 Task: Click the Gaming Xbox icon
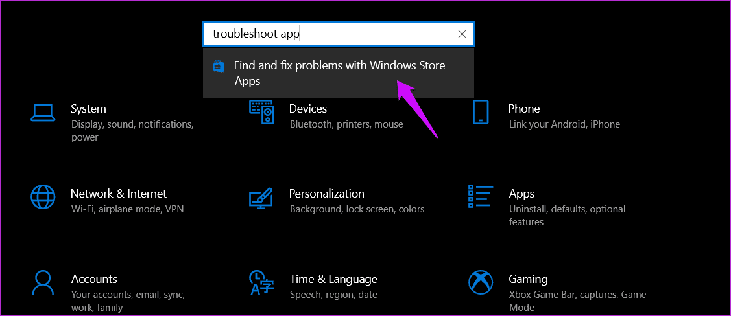(481, 282)
